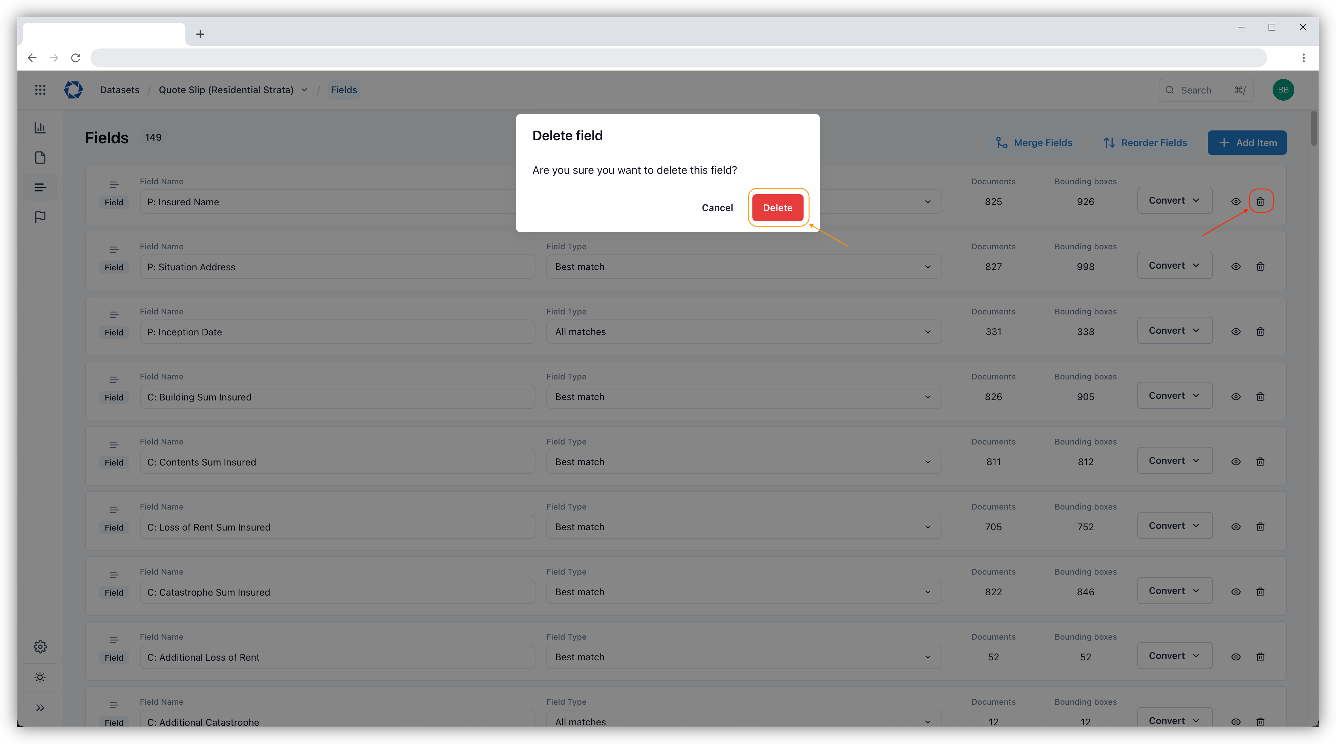Open the documents page sidebar icon

(40, 158)
